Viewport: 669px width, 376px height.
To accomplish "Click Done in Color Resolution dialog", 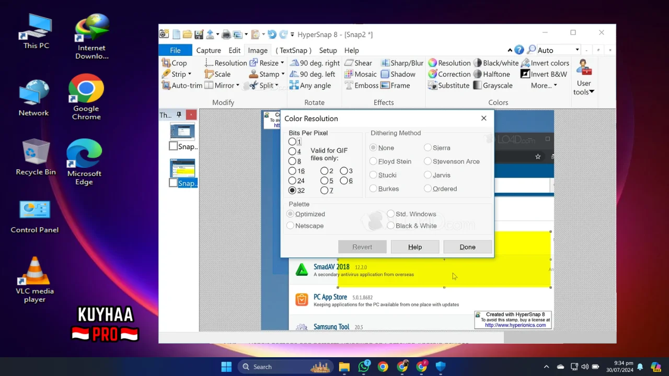I will pos(467,247).
